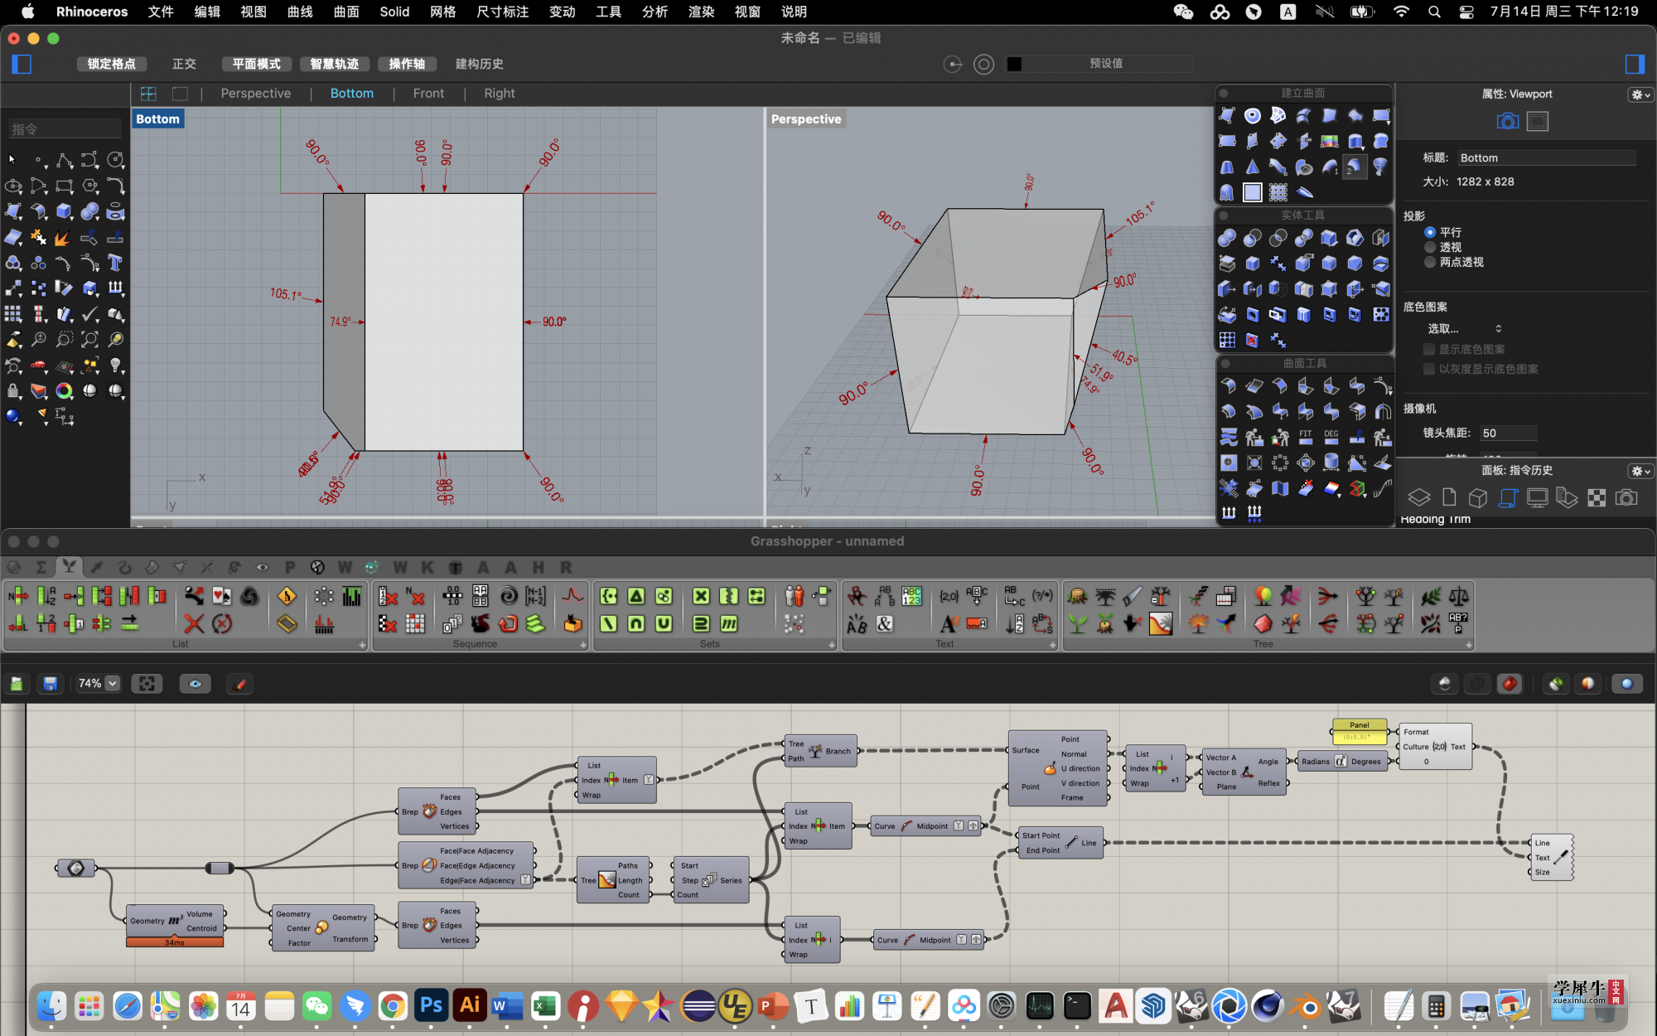Open the gear menu beside 属性: Viewport

pyautogui.click(x=1640, y=94)
